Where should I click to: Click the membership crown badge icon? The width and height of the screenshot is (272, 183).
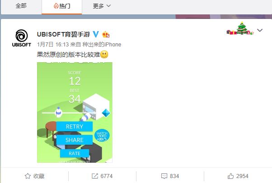[x=106, y=34]
